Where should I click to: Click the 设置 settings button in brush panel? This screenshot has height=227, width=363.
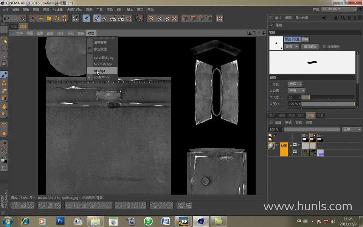pos(296,39)
